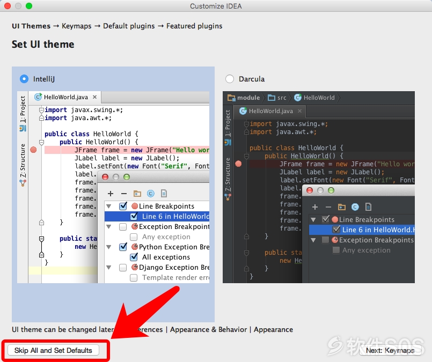Maximize the Customize IDEA window
432x362 pixels.
point(29,6)
